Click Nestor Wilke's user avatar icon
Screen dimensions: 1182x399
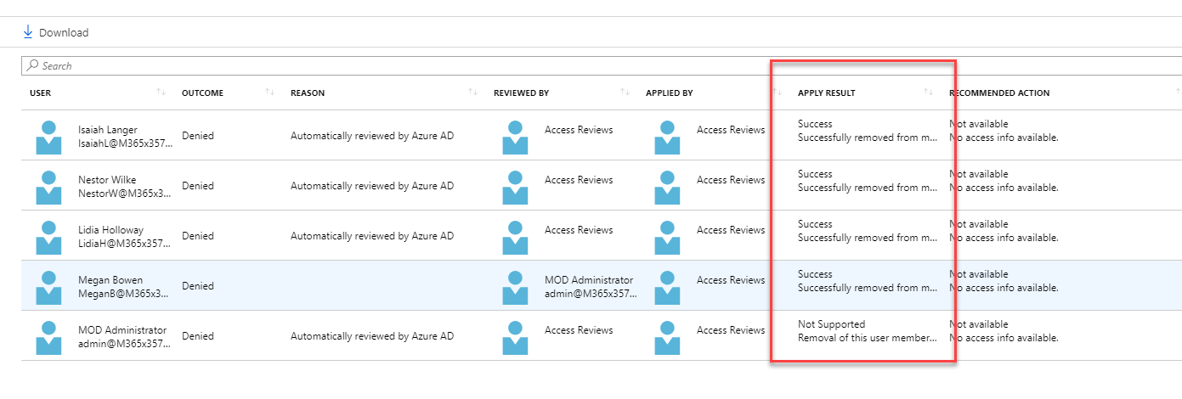click(x=48, y=187)
